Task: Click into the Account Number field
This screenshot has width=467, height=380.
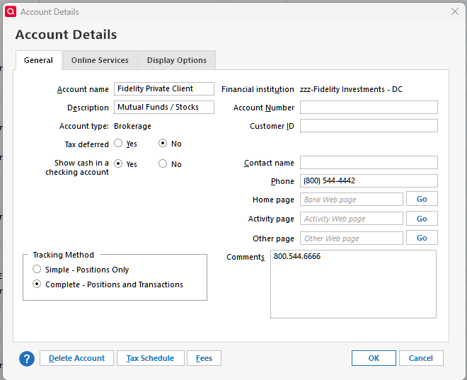Action: pos(369,108)
